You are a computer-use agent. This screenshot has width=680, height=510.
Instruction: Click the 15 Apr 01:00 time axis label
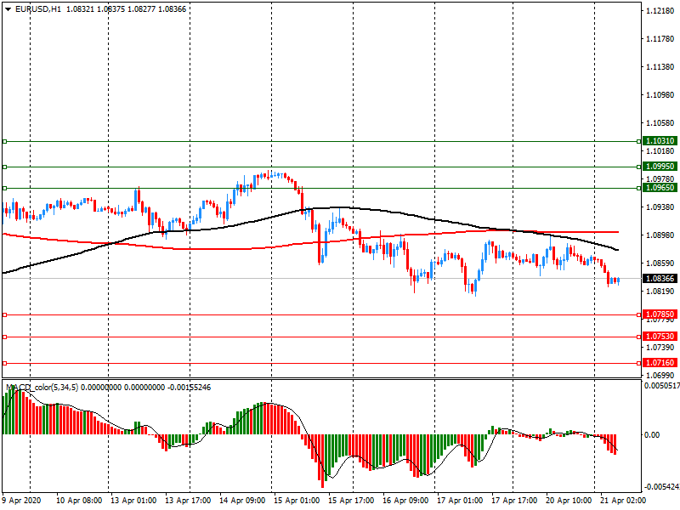[295, 501]
